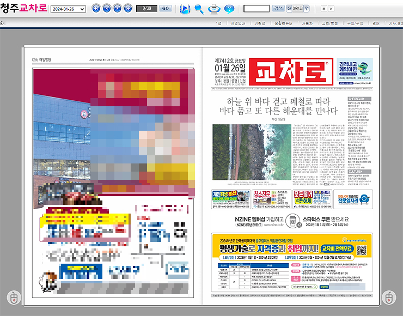Click the 0/39 page number field

coord(146,9)
